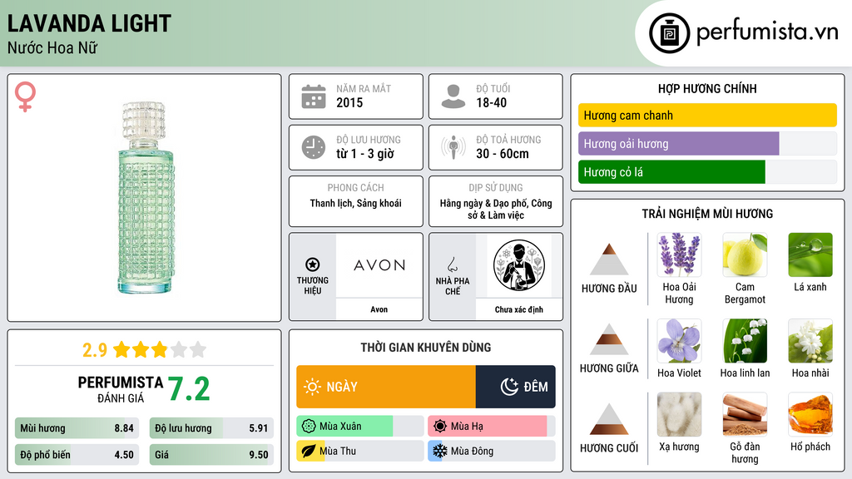Click the clock icon beside Độ lưu hương
The width and height of the screenshot is (852, 479).
click(x=314, y=147)
